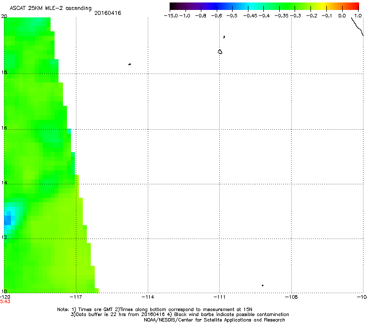
Task: Click the latitude label 18
Action: pyautogui.click(x=4, y=72)
